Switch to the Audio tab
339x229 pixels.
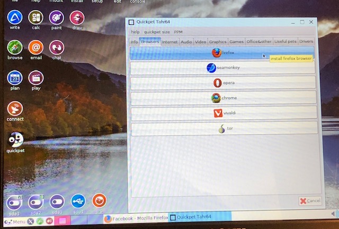click(x=186, y=42)
